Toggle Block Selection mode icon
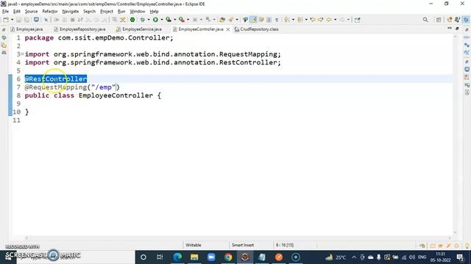 (269, 20)
